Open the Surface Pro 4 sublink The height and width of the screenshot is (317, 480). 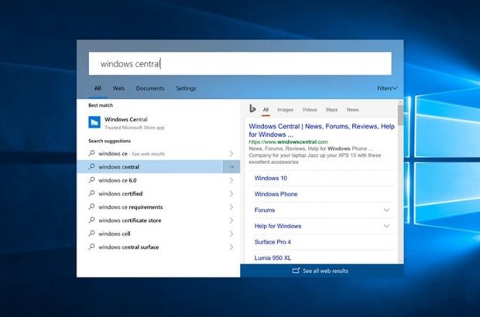(x=273, y=242)
